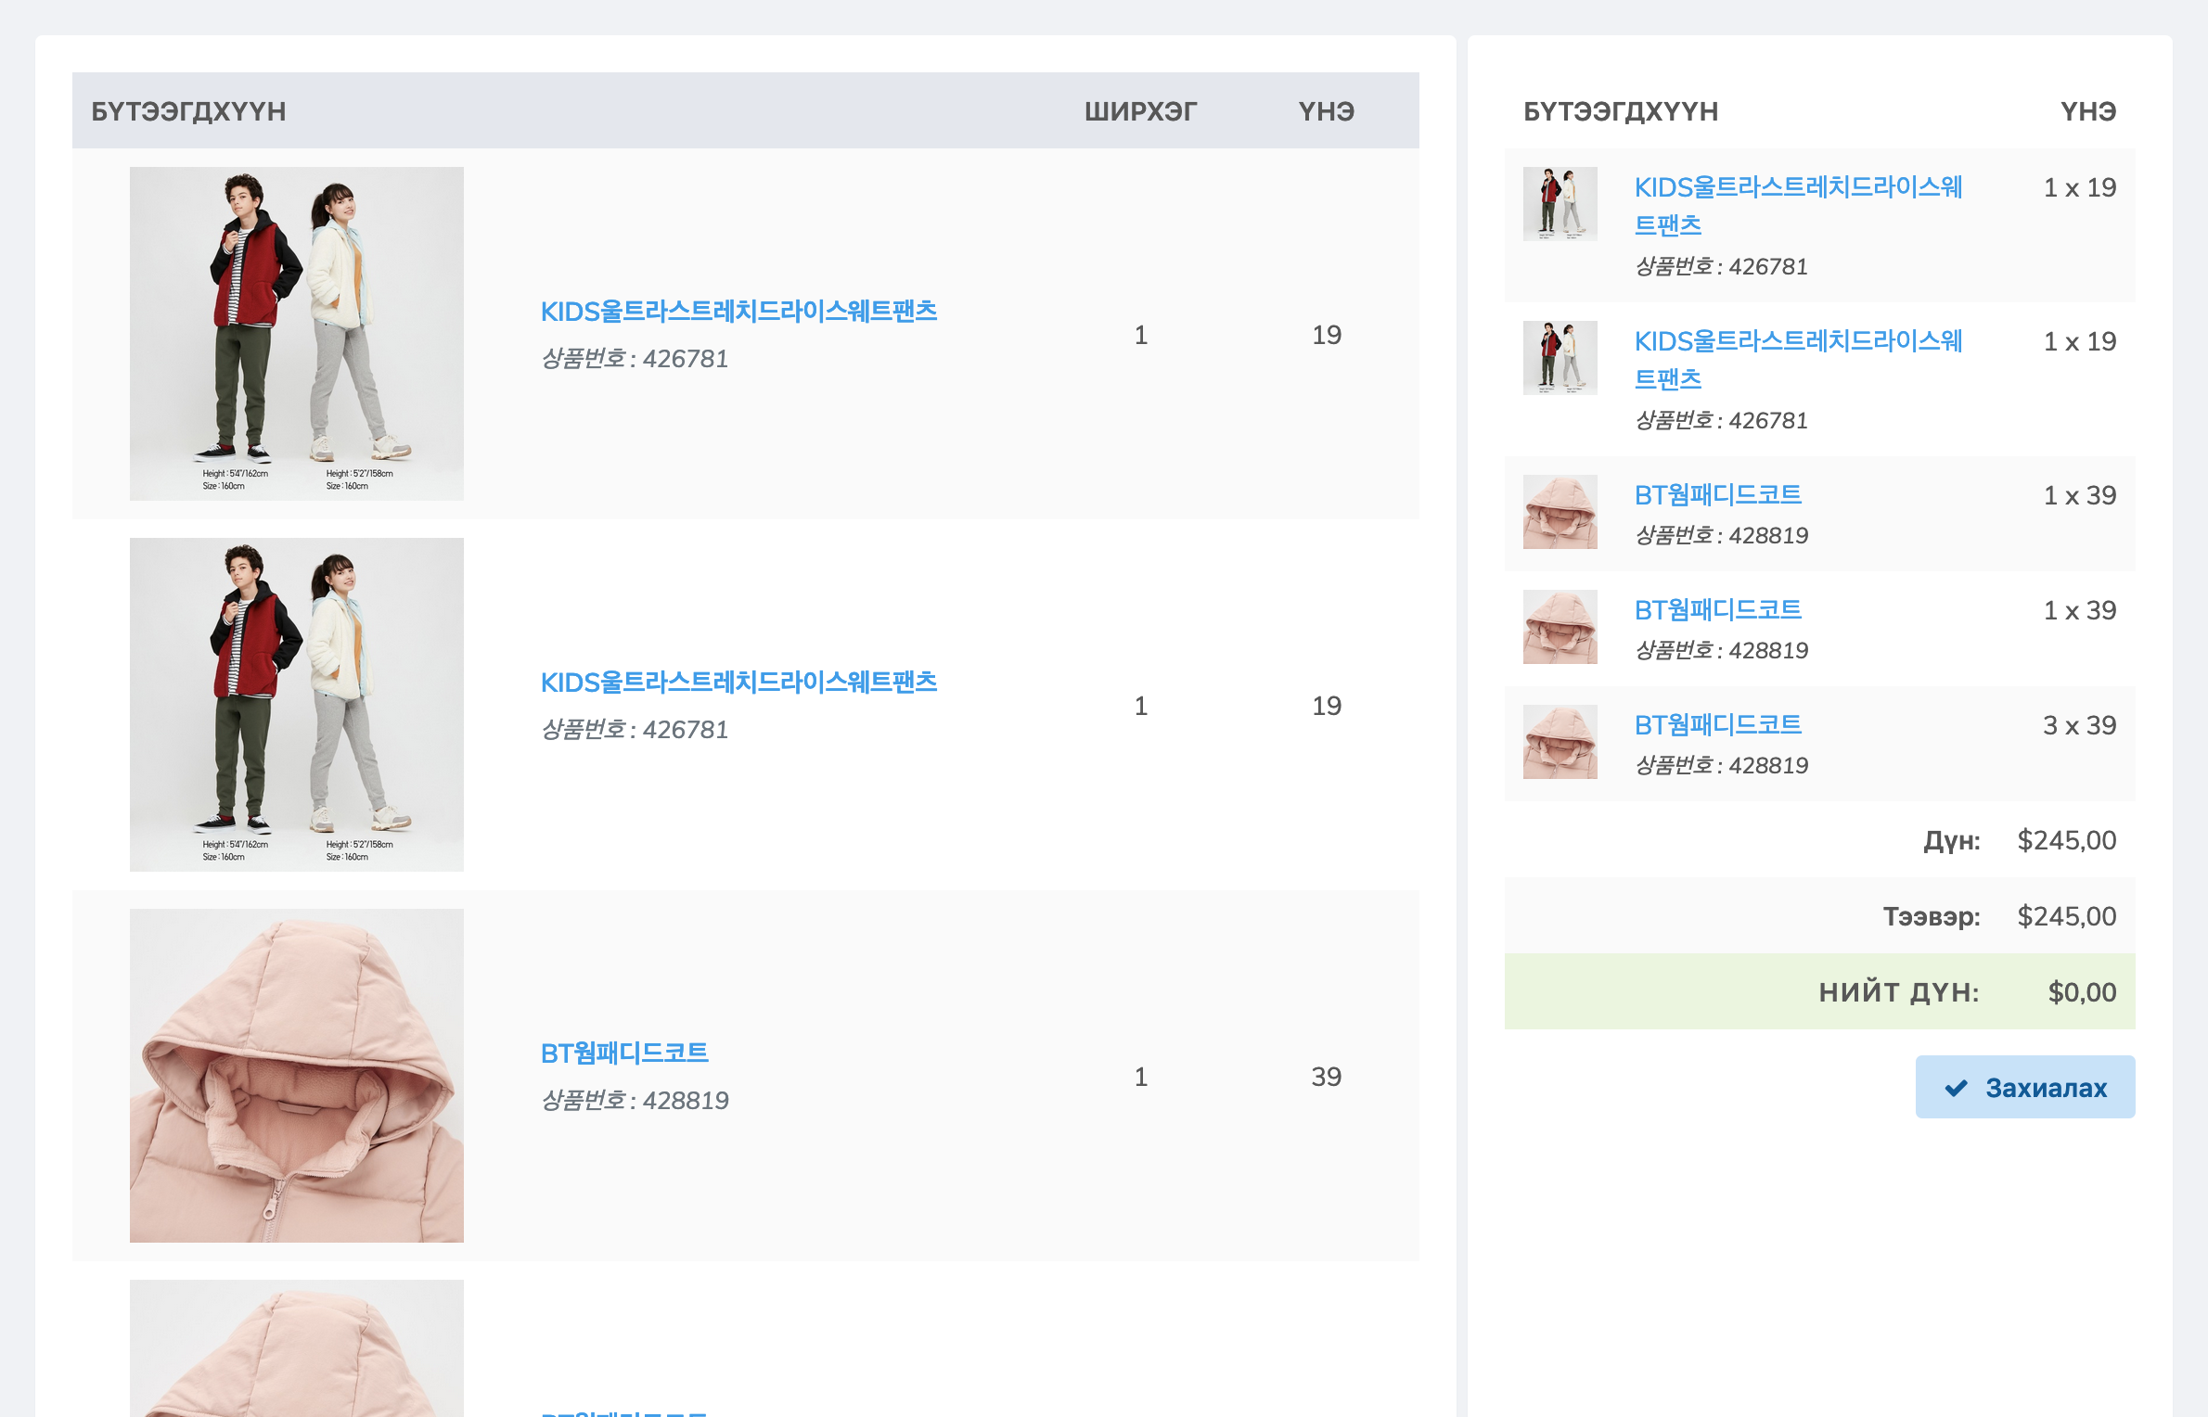The image size is (2208, 1417).
Task: Click the Захиалах order button
Action: 2024,1087
